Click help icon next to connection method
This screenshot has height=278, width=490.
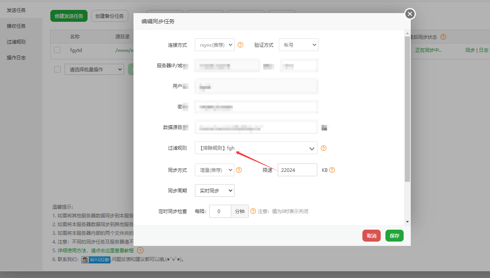(240, 45)
